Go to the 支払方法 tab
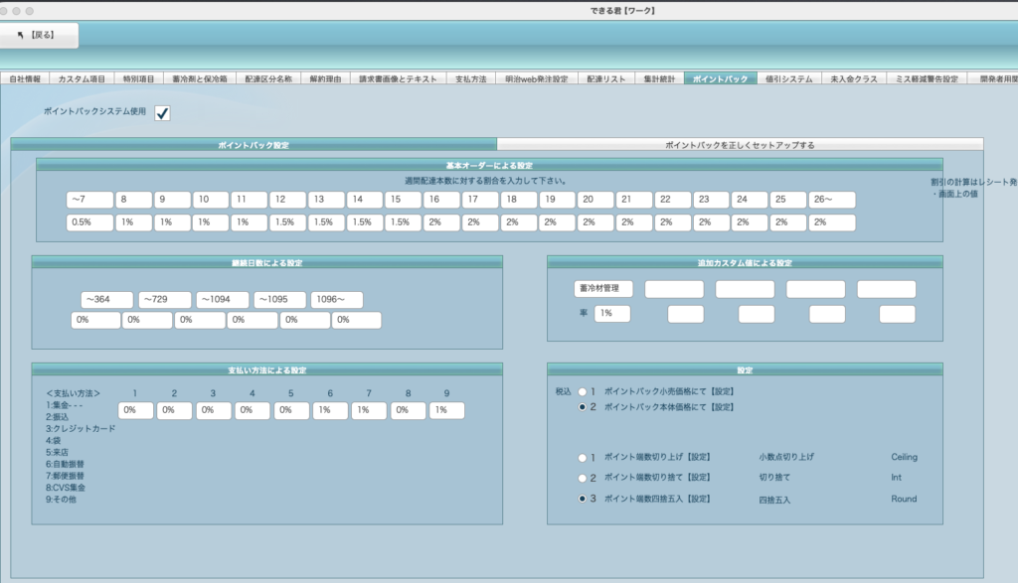This screenshot has height=583, width=1018. [471, 78]
